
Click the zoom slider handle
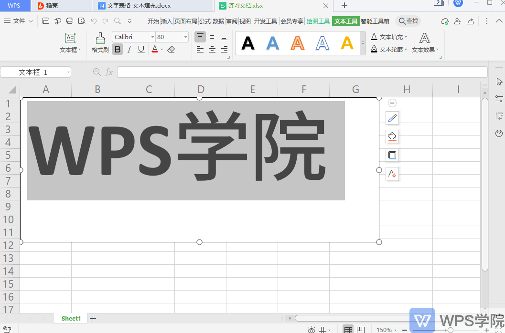(451, 330)
